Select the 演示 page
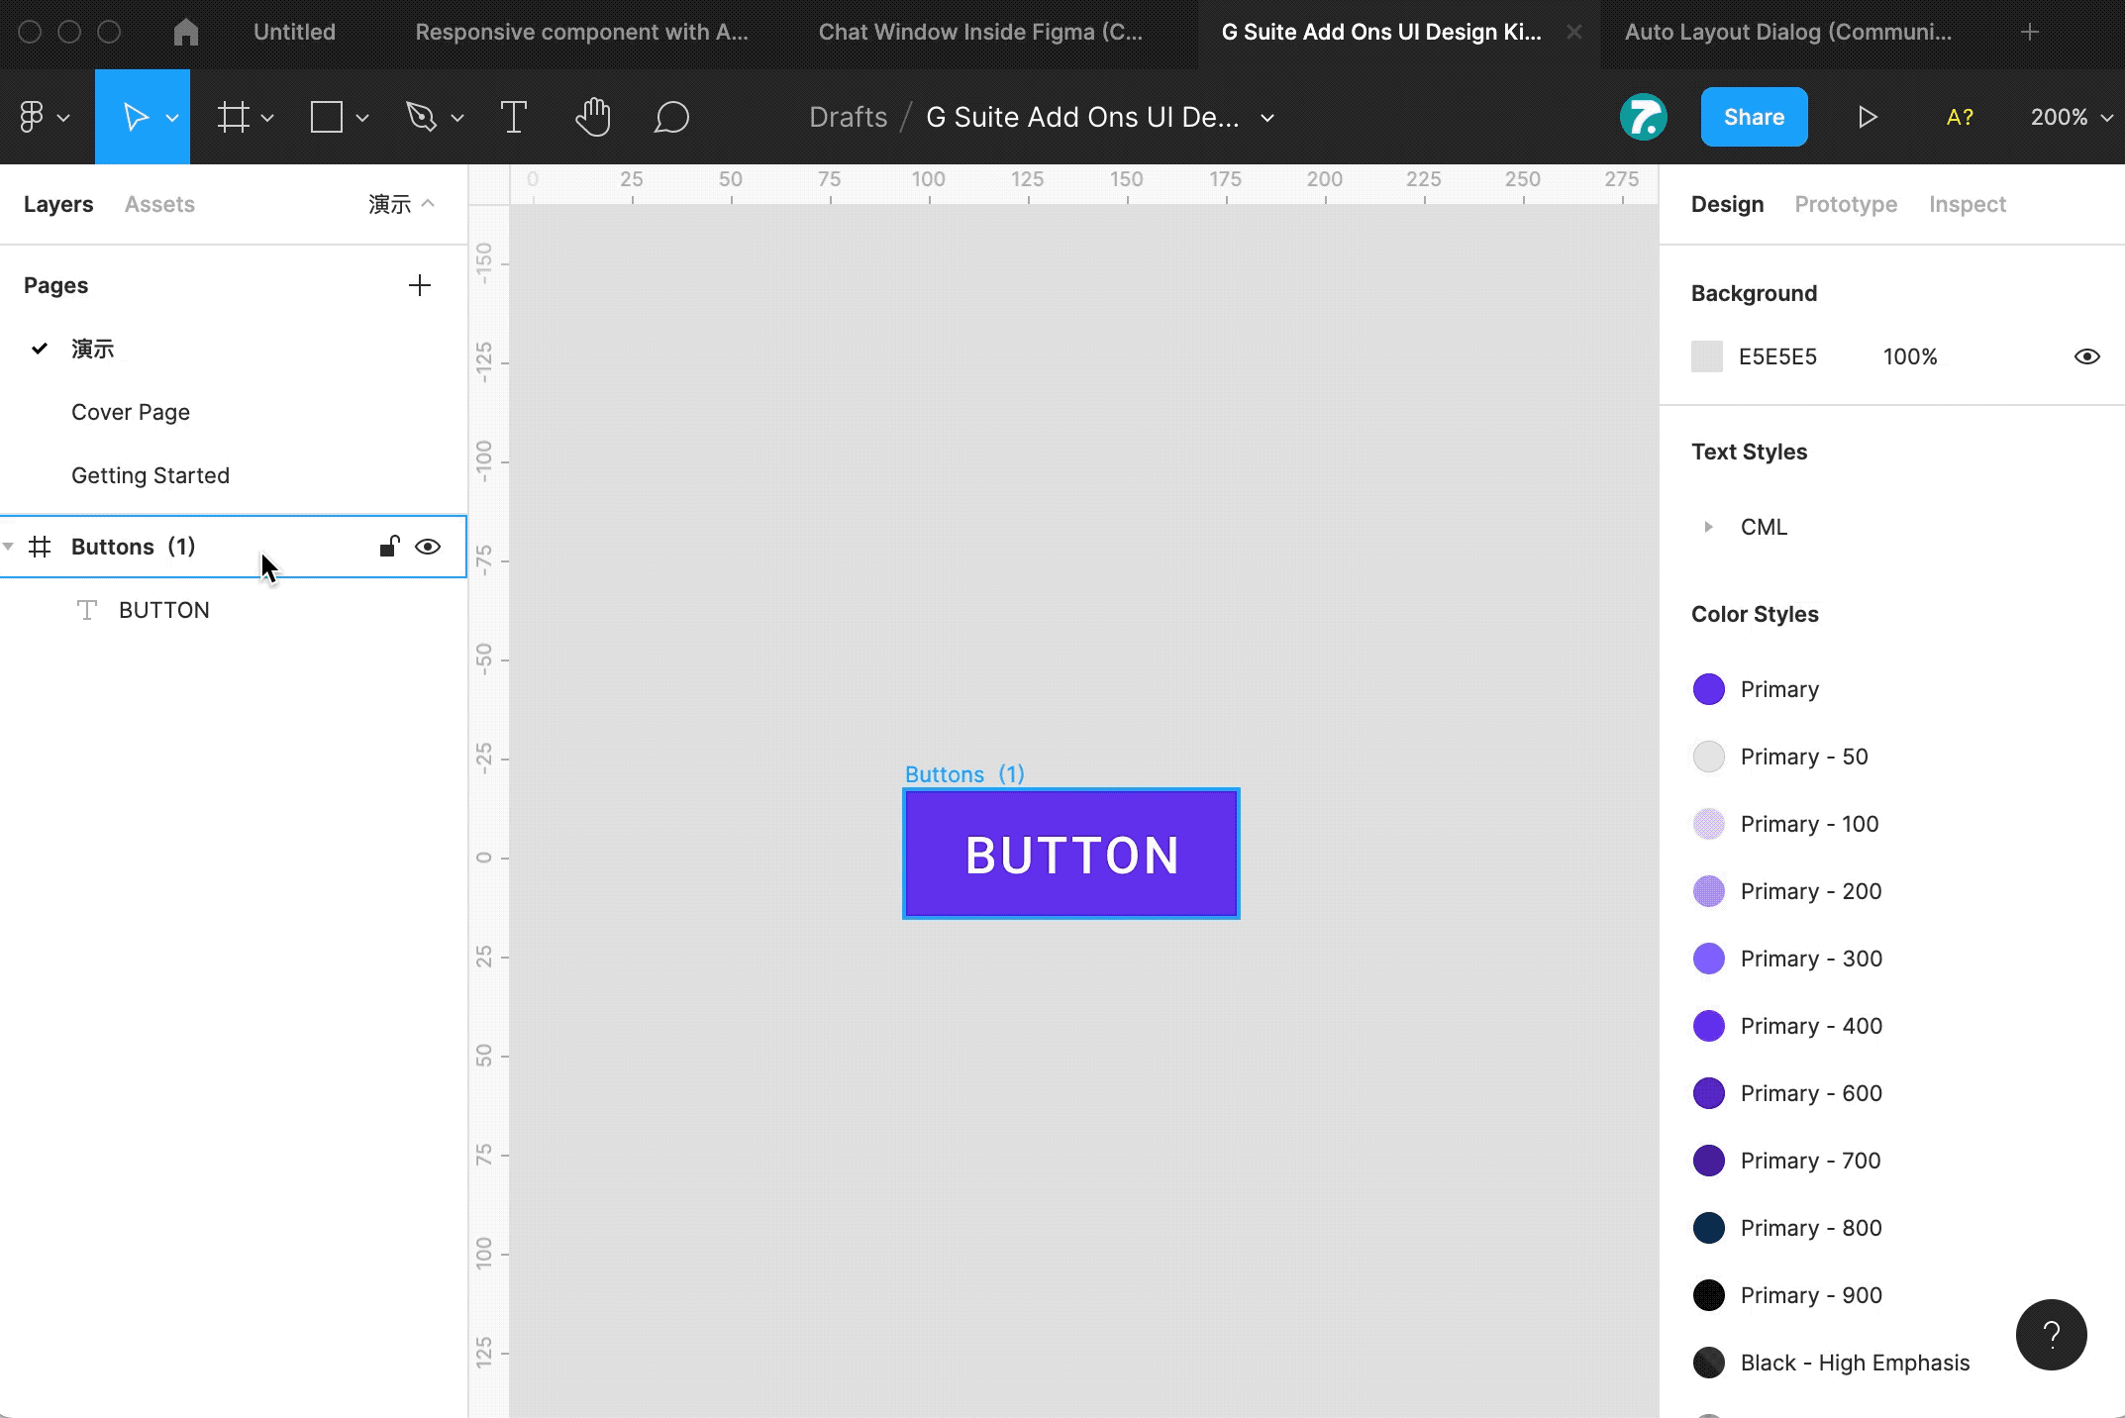The width and height of the screenshot is (2125, 1418). [92, 349]
